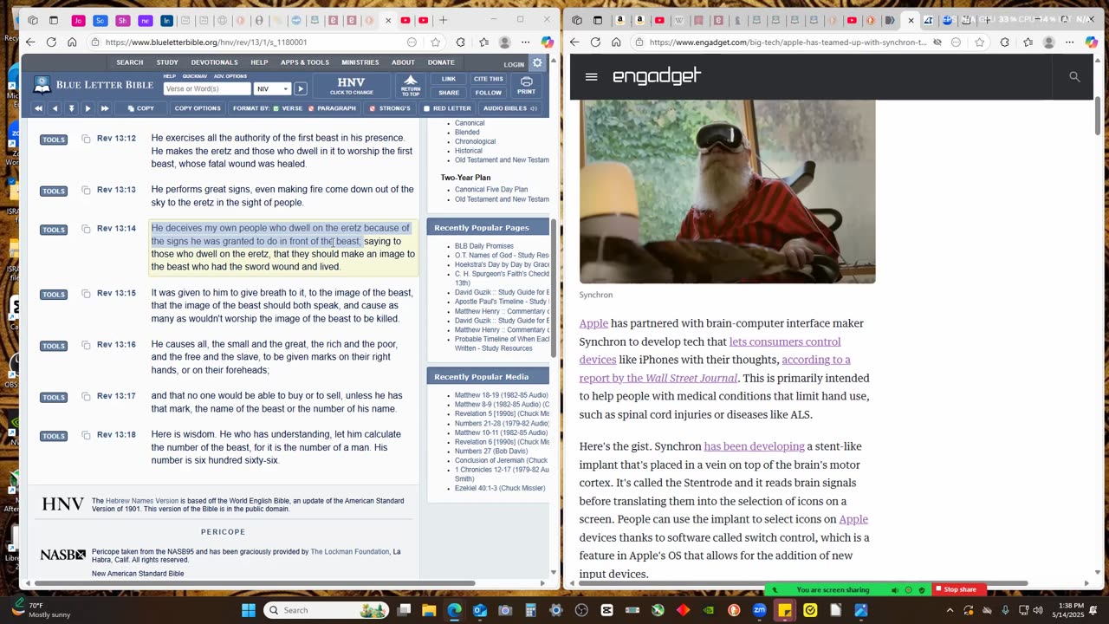
Task: Open the STUDY menu
Action: 167,62
